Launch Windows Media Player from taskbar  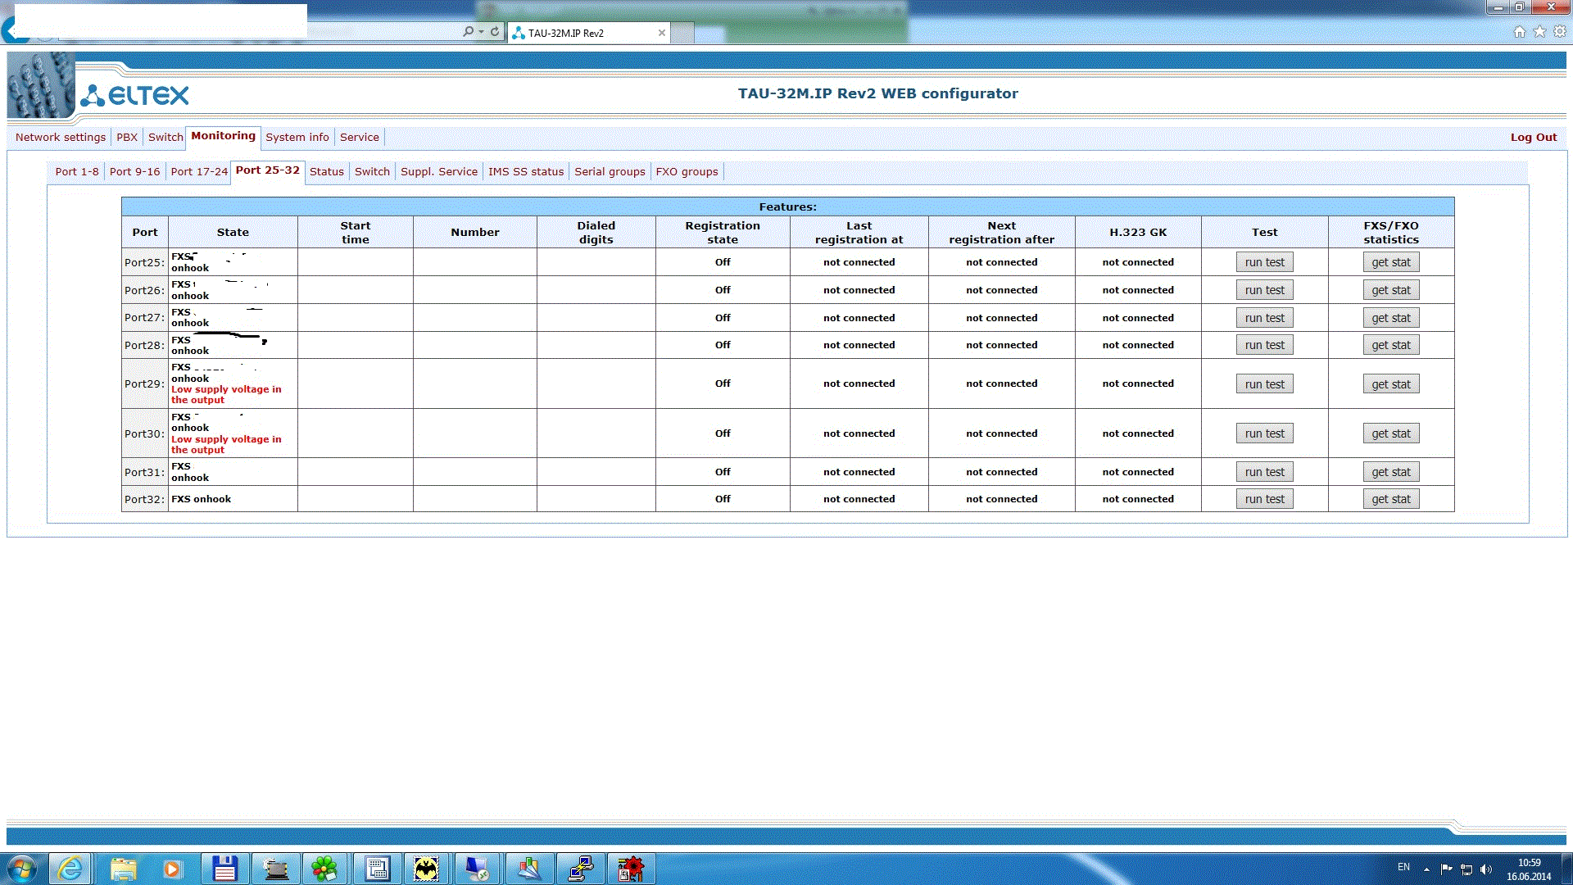tap(172, 869)
